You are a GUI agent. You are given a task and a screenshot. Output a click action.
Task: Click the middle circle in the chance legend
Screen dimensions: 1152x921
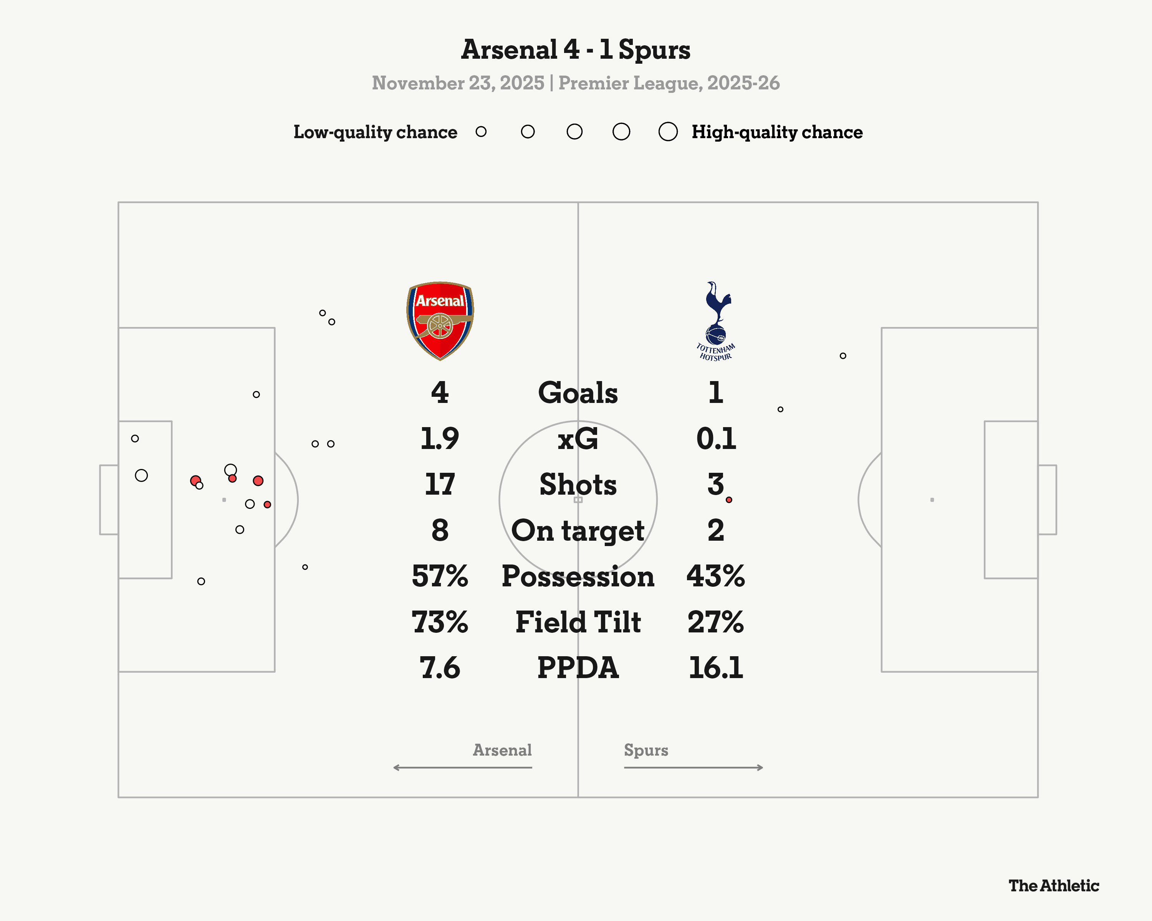click(574, 132)
